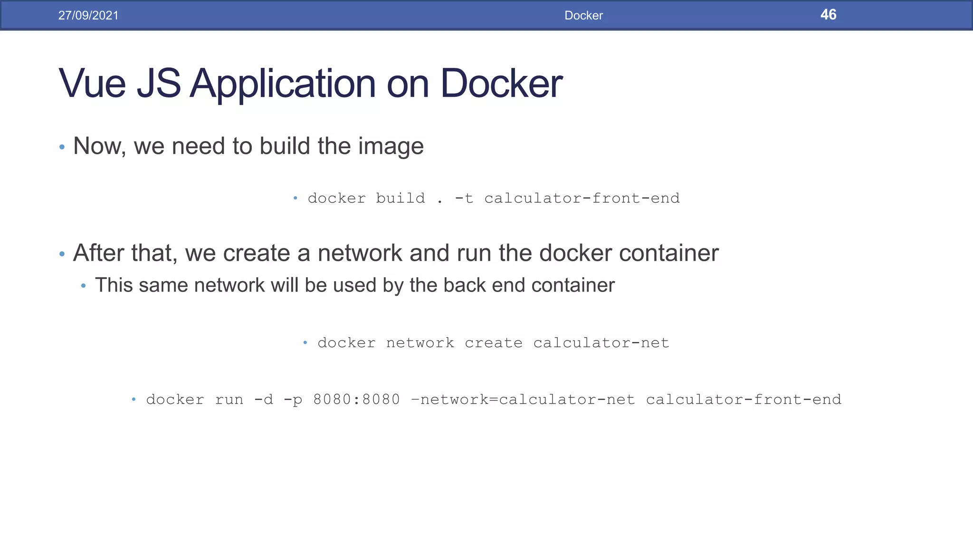Click '8080:8080' port mapping text
This screenshot has width=973, height=547.
tap(356, 399)
